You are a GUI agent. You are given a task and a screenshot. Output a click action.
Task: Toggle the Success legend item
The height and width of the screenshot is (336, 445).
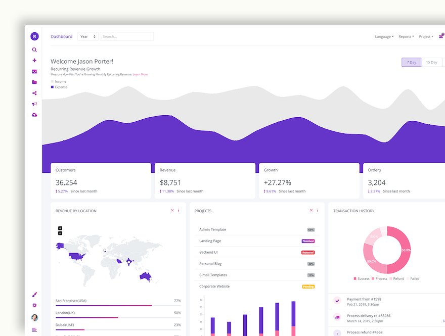click(362, 279)
